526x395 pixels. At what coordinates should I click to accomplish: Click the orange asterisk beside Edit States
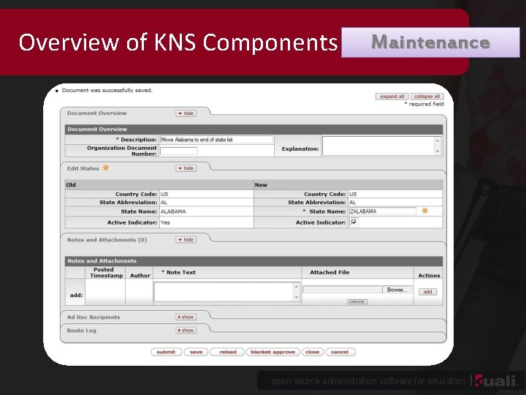tap(106, 168)
